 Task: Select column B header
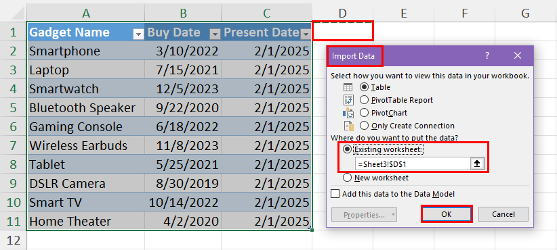coord(183,13)
